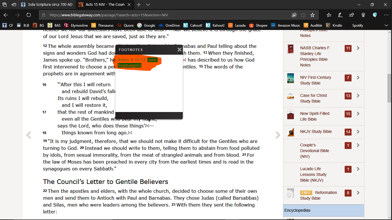The width and height of the screenshot is (392, 220).
Task: Click the address bar URL field
Action: click(x=166, y=15)
